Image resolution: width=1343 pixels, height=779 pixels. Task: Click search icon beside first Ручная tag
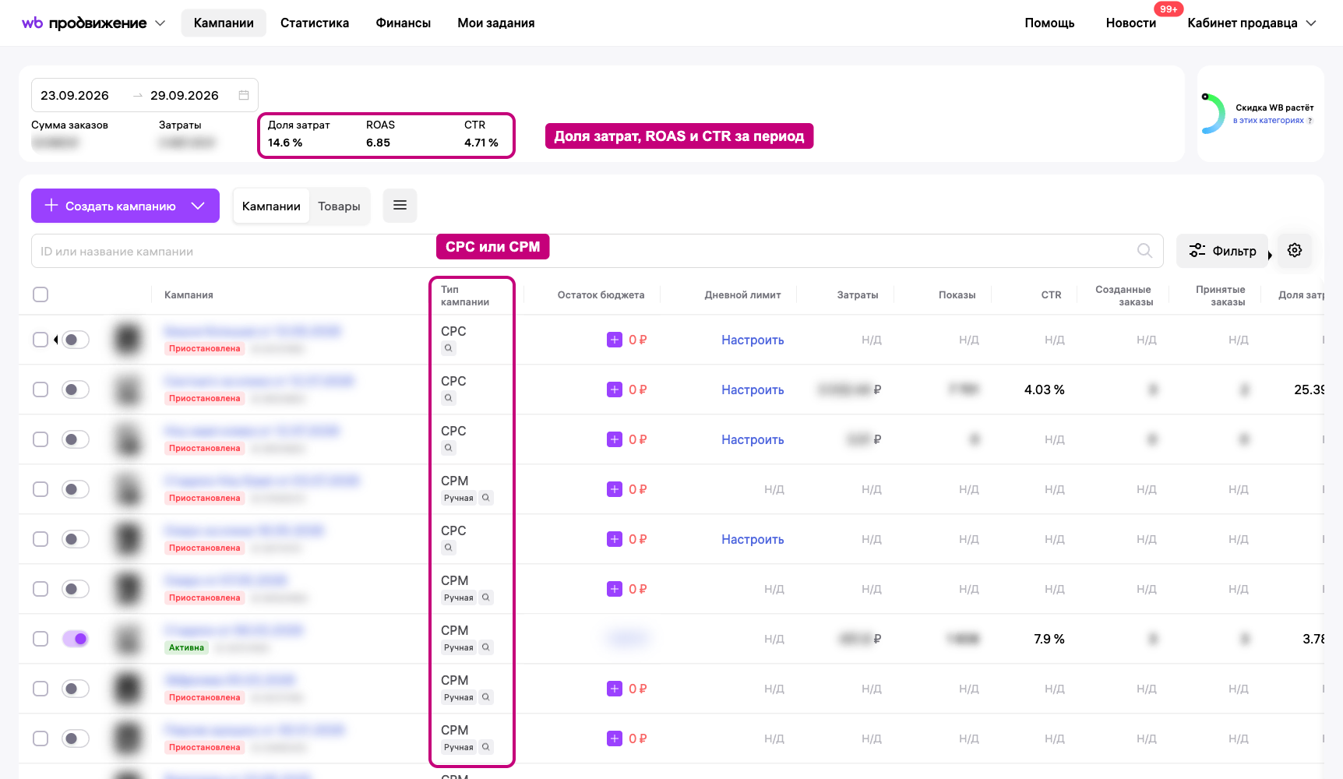(485, 498)
